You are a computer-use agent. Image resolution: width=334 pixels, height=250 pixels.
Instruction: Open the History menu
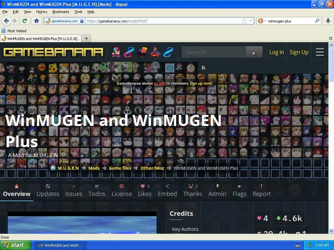pos(41,12)
